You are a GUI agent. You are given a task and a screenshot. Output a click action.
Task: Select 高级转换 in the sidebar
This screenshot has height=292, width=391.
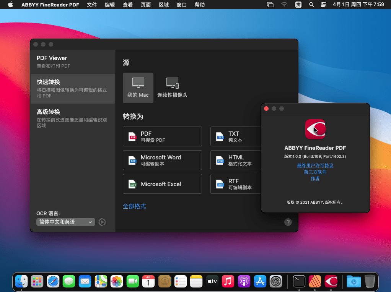click(x=73, y=118)
